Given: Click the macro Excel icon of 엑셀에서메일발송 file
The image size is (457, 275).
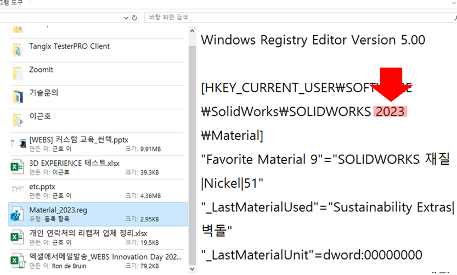Looking at the screenshot, I should 18,260.
